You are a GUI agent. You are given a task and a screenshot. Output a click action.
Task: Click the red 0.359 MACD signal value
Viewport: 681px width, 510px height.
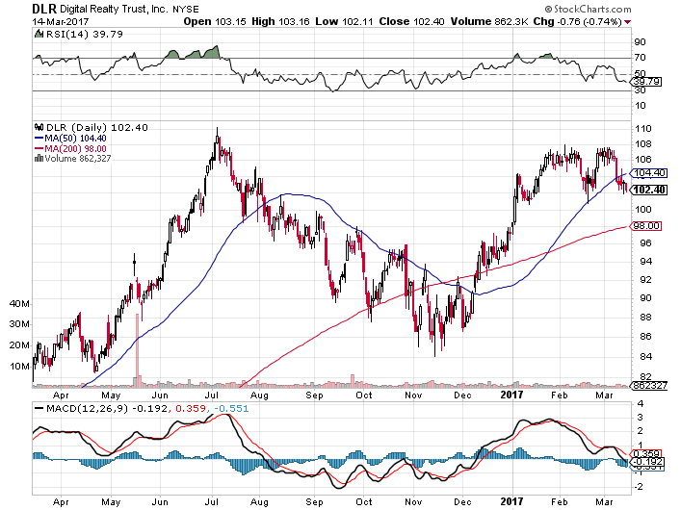click(190, 409)
